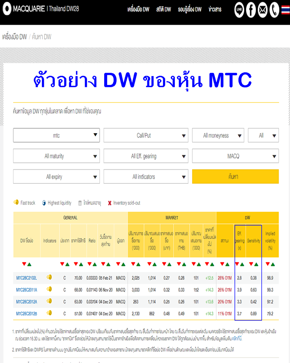The width and height of the screenshot is (290, 363).
Task: Open the All indicators dropdown
Action: (x=146, y=177)
